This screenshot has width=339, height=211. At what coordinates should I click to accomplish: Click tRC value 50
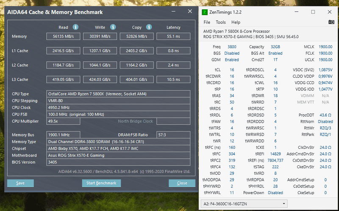pyautogui.click(x=232, y=102)
